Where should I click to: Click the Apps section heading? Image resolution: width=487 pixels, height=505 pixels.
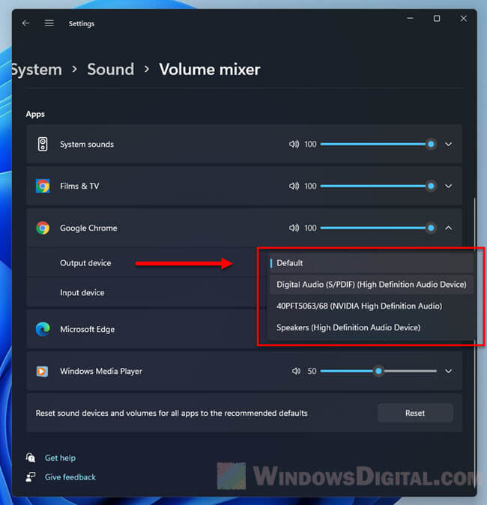35,115
